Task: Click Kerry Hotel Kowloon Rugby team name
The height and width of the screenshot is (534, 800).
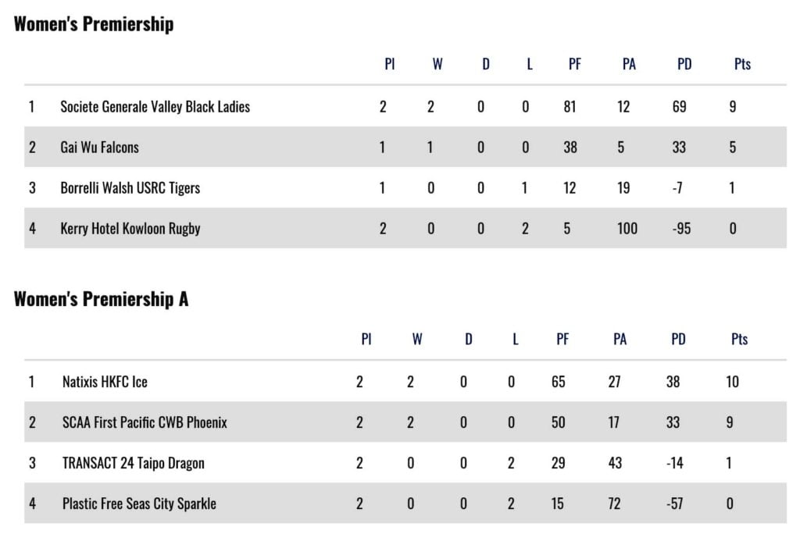Action: coord(130,229)
